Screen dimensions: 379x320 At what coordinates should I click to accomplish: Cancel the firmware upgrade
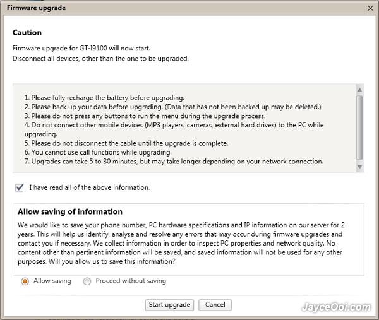pyautogui.click(x=215, y=305)
